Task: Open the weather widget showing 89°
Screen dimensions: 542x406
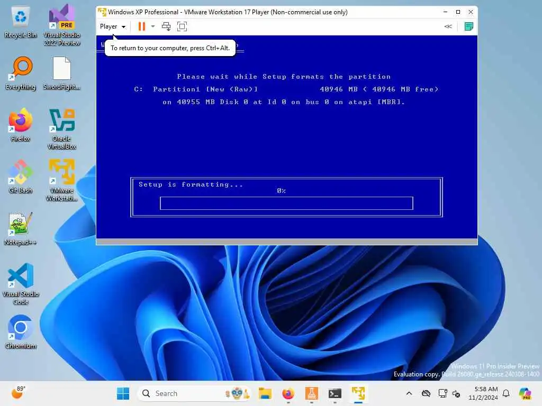Action: pos(19,393)
